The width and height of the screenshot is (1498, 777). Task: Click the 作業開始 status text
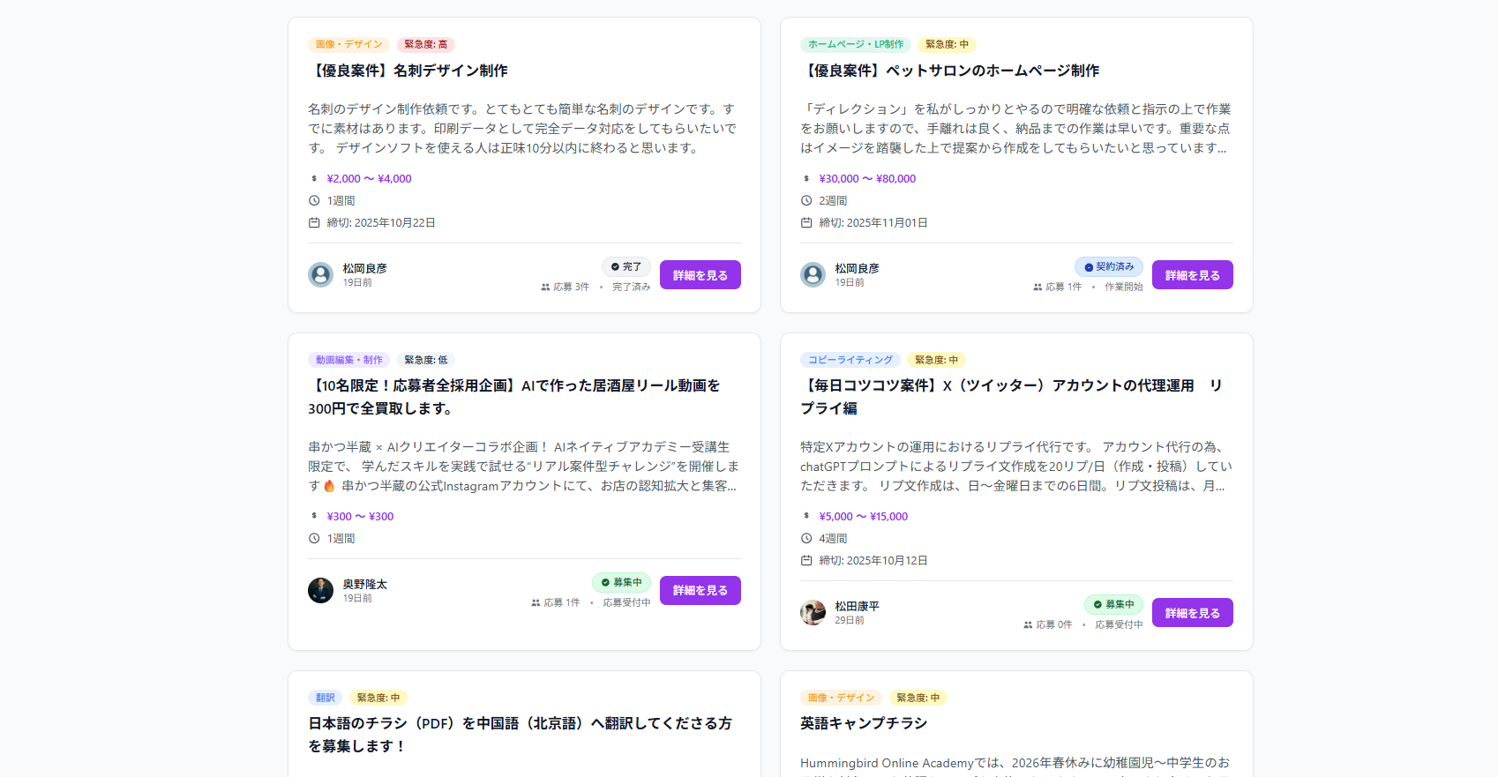1124,288
